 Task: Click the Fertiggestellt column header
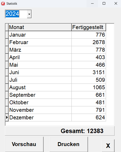click(x=89, y=27)
